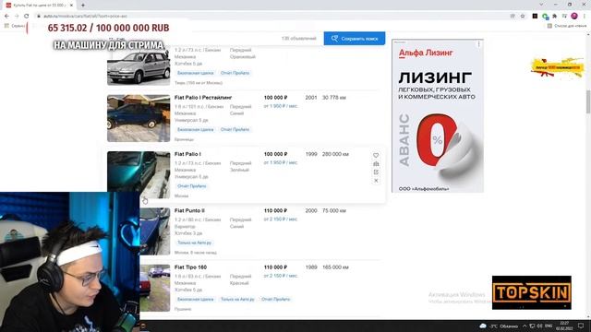Screen dimensions: 591x332
Task: Click the 280 000 км mileage of Fiat Palio I
Action: (335, 154)
